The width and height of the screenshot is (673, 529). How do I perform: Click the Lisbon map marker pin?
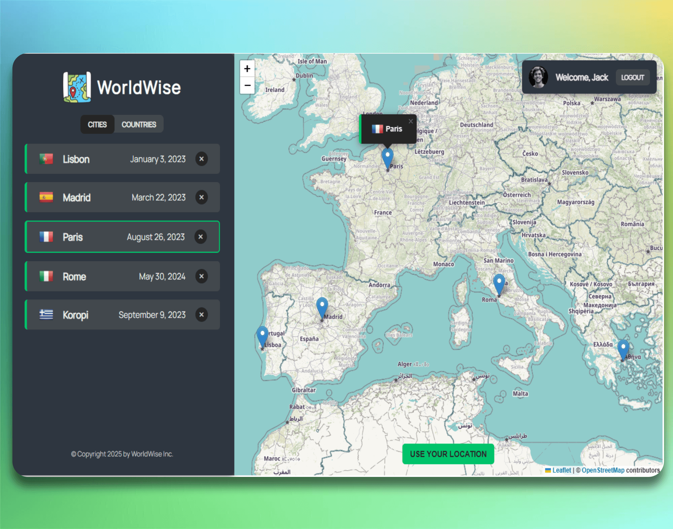coord(262,337)
